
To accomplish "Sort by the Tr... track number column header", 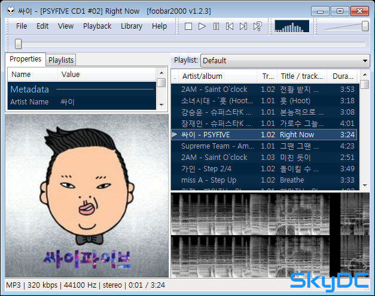I will 267,76.
